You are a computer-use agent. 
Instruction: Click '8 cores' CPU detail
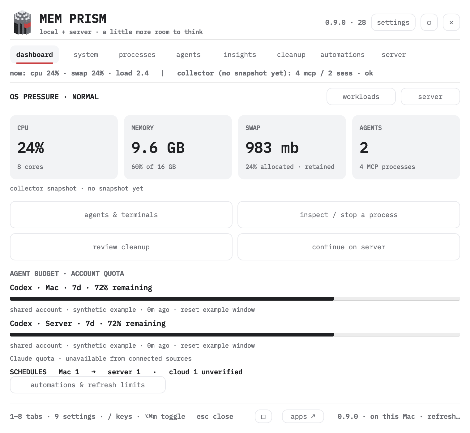click(30, 167)
